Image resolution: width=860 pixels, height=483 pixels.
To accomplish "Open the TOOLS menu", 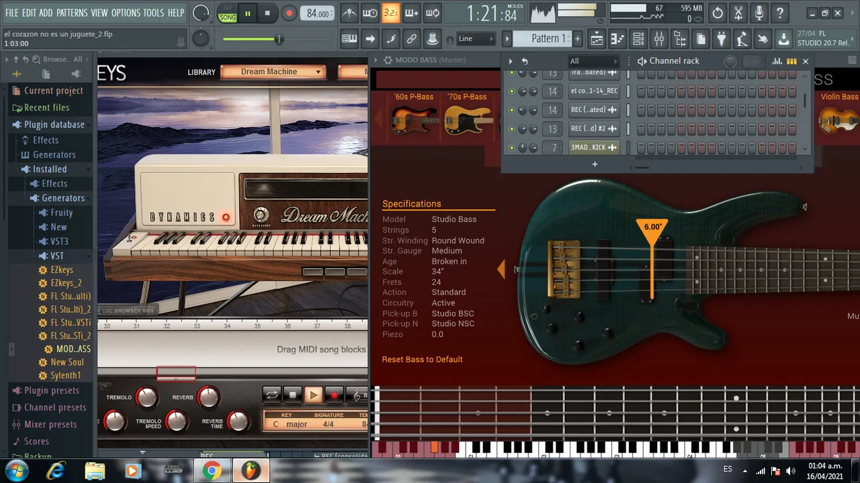I will (153, 13).
